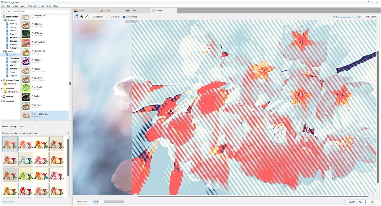Select the Hand pan tool
381x206 pixels.
pyautogui.click(x=77, y=16)
